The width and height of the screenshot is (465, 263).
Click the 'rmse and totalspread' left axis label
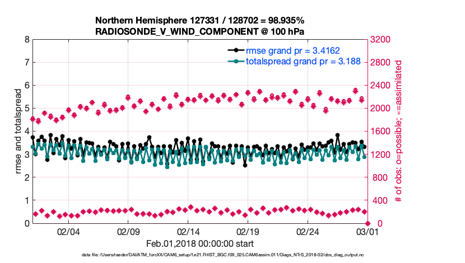coord(17,131)
